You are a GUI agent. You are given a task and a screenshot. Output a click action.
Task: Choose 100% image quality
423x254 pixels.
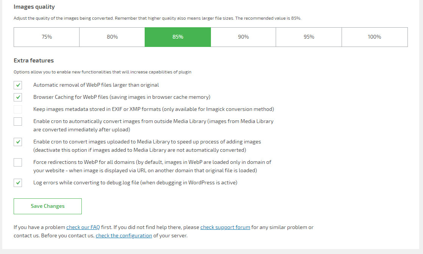375,37
